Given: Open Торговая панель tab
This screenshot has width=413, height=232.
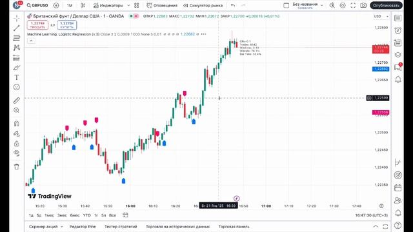Looking at the screenshot, I should 234,226.
